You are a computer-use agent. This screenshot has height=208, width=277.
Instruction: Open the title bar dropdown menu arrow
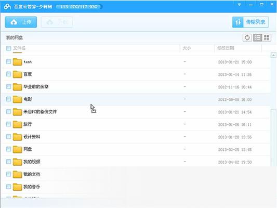[x=239, y=4]
